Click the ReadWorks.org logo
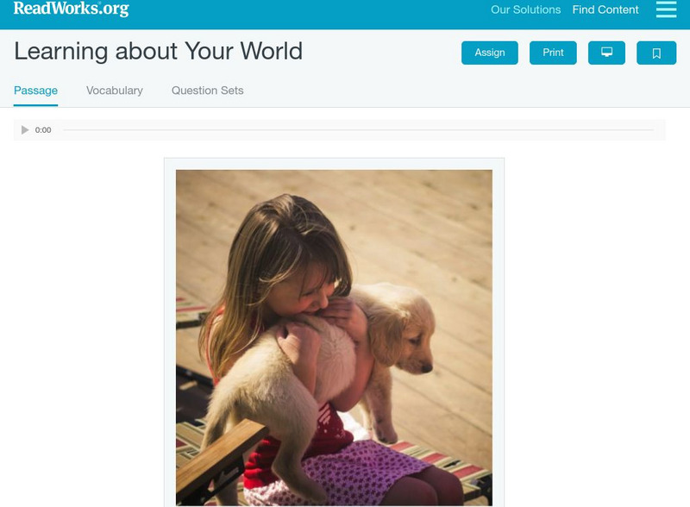 point(72,9)
